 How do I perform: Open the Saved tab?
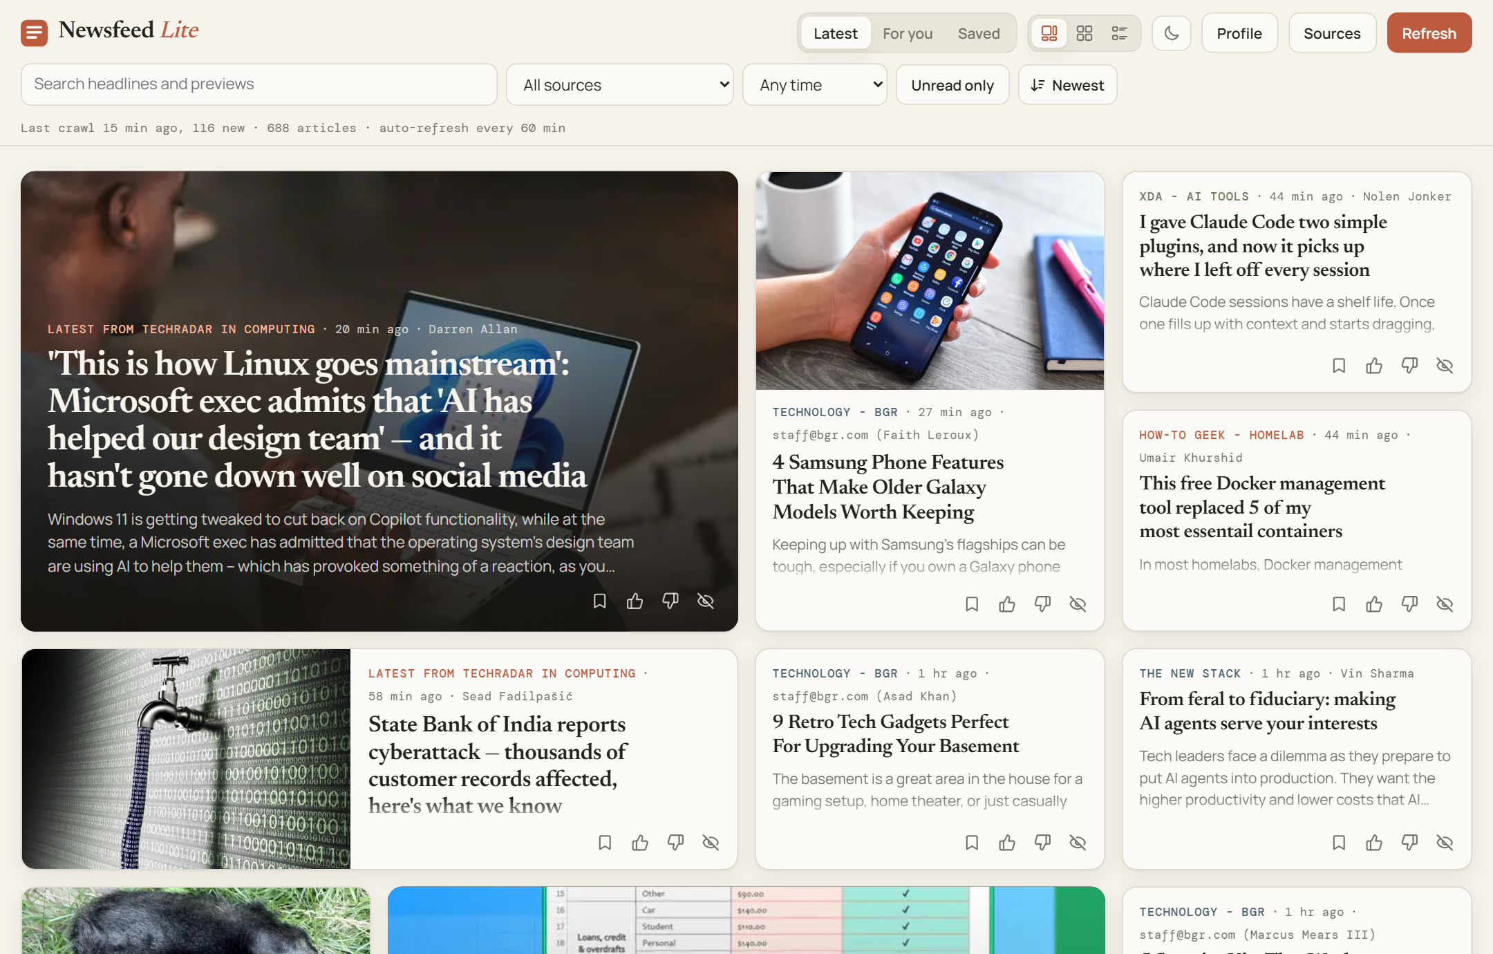click(979, 33)
